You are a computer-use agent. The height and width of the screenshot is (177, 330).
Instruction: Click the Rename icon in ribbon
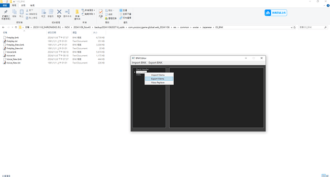pos(67,12)
